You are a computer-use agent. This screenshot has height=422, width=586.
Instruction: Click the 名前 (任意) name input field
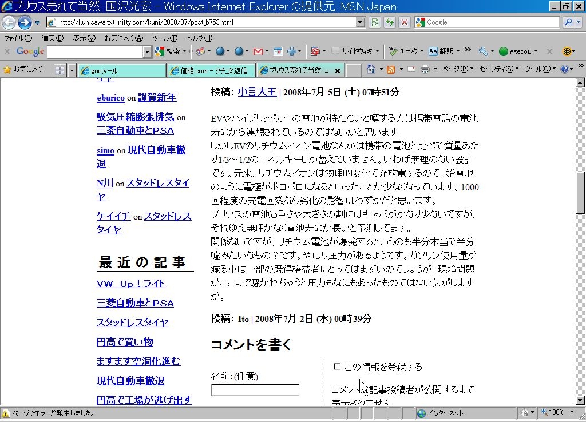coord(255,390)
